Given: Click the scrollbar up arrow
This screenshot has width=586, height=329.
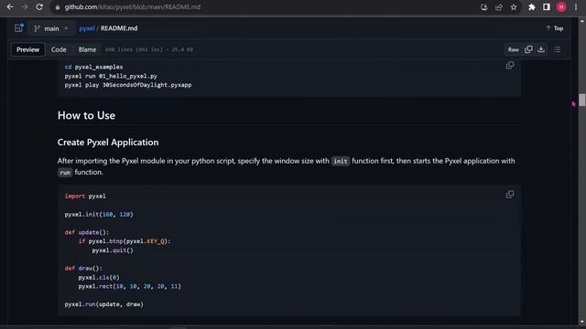Looking at the screenshot, I should (x=582, y=21).
